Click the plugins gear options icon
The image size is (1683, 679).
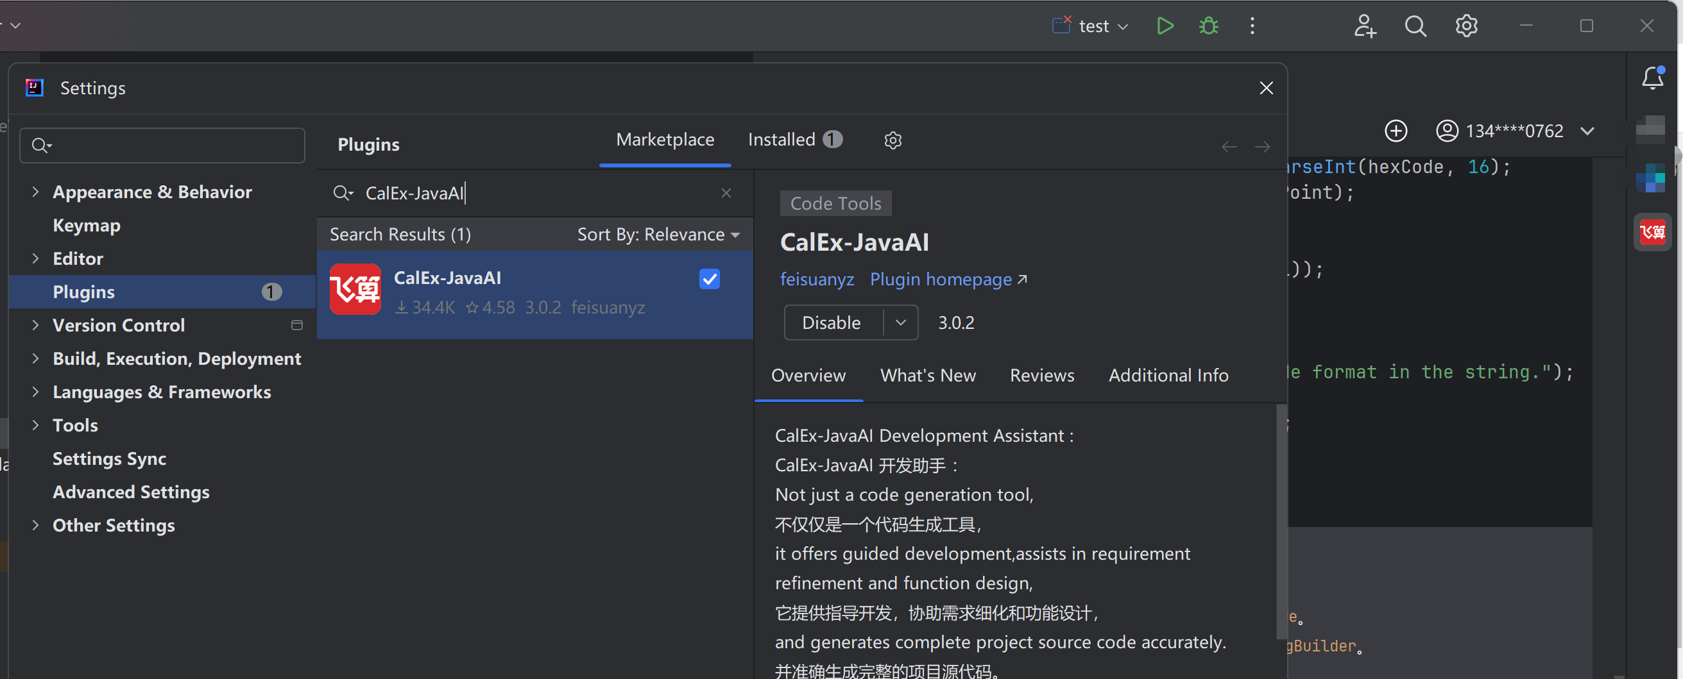pos(893,140)
